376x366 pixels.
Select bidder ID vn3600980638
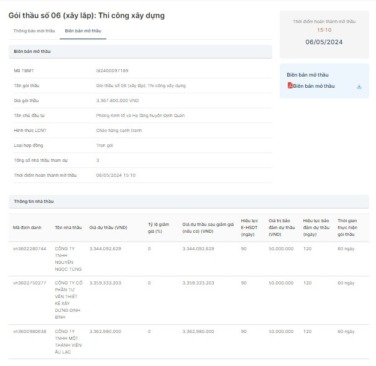pyautogui.click(x=29, y=331)
